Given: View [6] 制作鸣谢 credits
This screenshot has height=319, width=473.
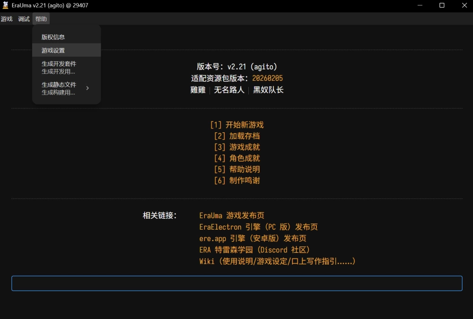Looking at the screenshot, I should [237, 181].
